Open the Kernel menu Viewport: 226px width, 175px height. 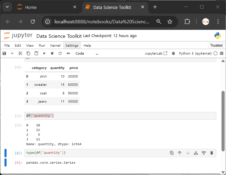pyautogui.click(x=55, y=46)
